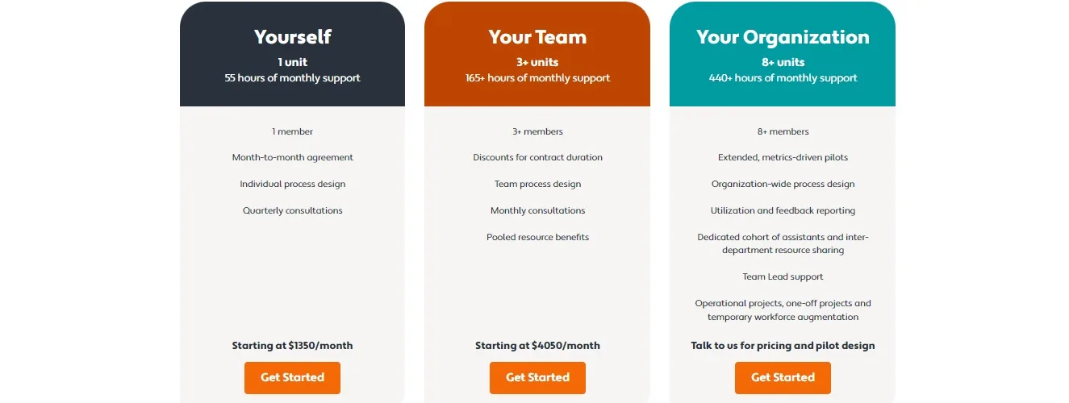Click Organization-wide process design feature
This screenshot has width=1069, height=403.
[783, 184]
